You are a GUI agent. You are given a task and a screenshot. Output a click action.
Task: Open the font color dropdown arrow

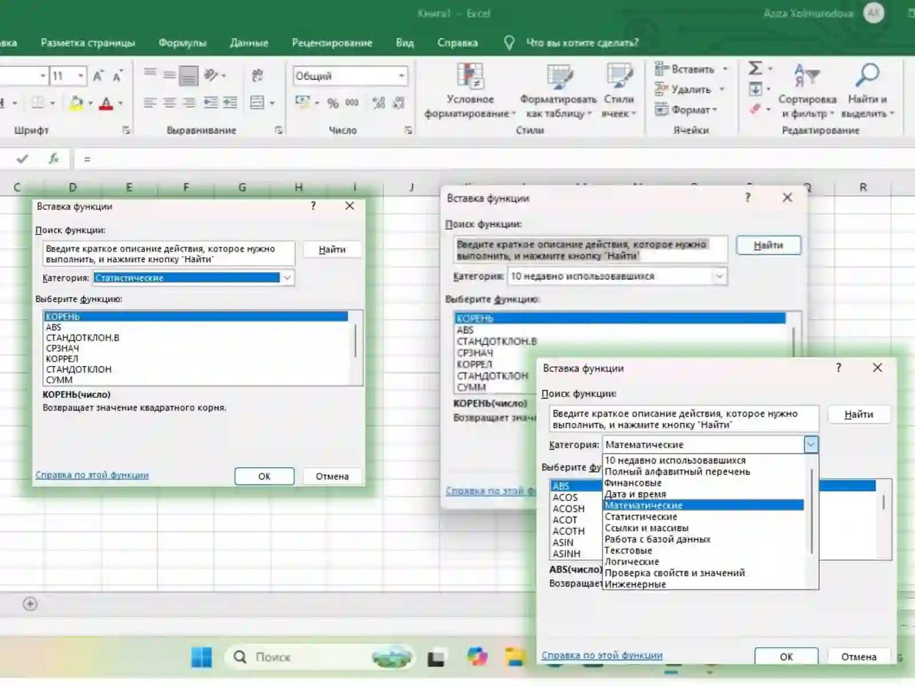point(121,103)
